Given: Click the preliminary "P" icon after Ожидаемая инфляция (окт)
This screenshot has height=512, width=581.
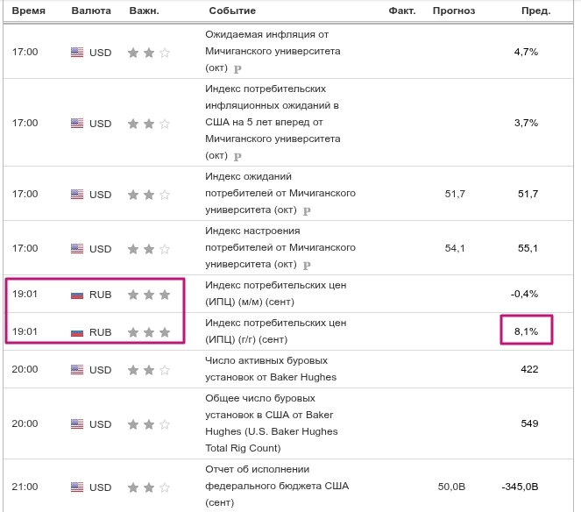Looking at the screenshot, I should click(237, 69).
